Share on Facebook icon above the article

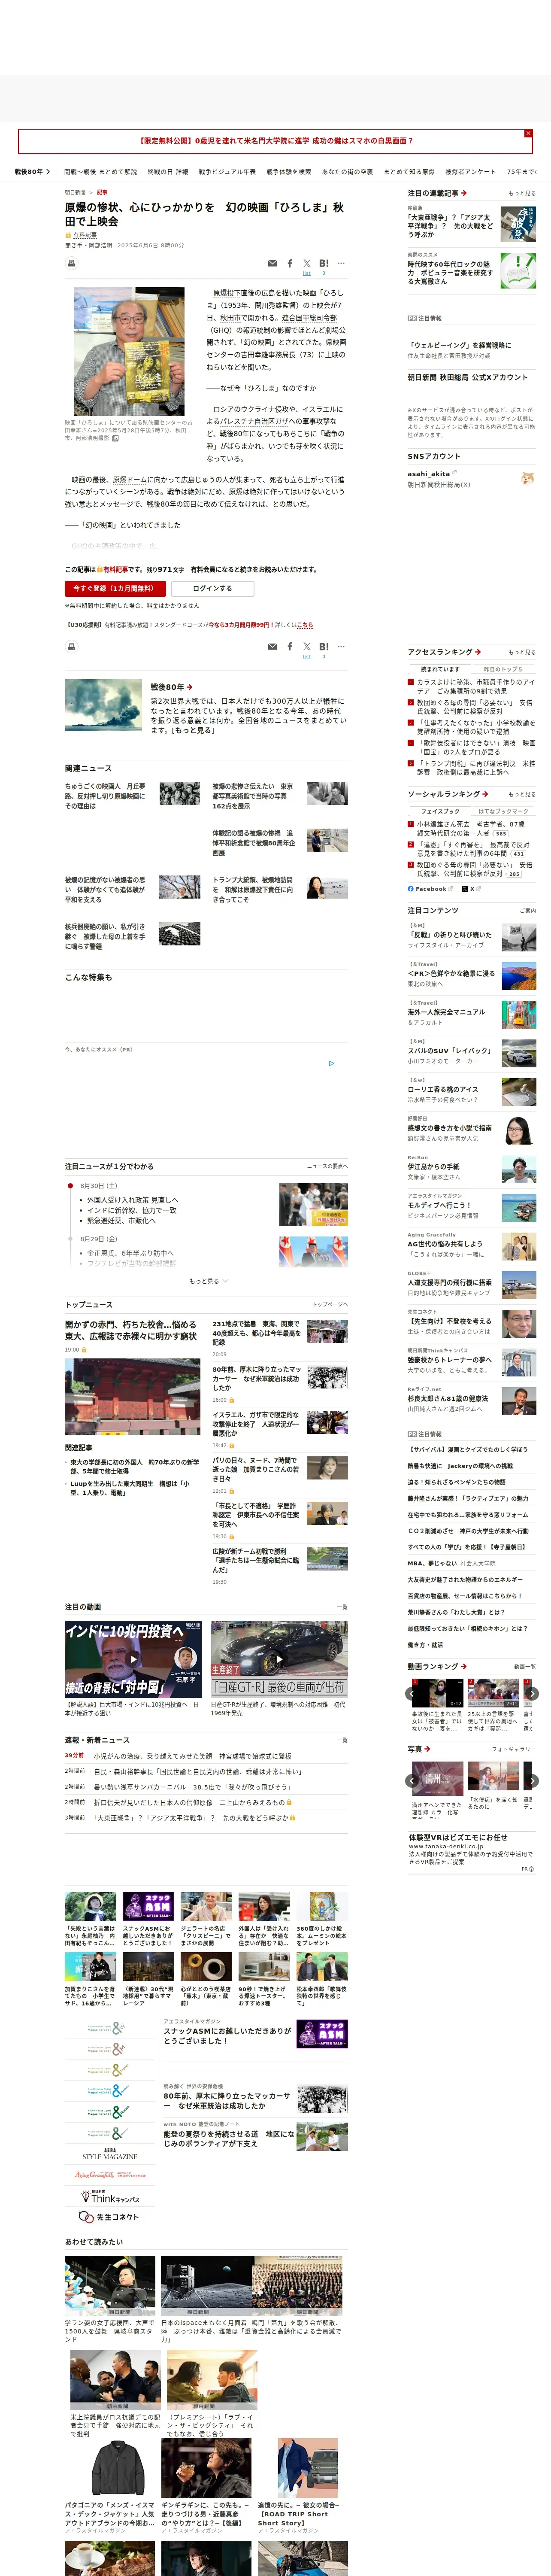tap(290, 264)
